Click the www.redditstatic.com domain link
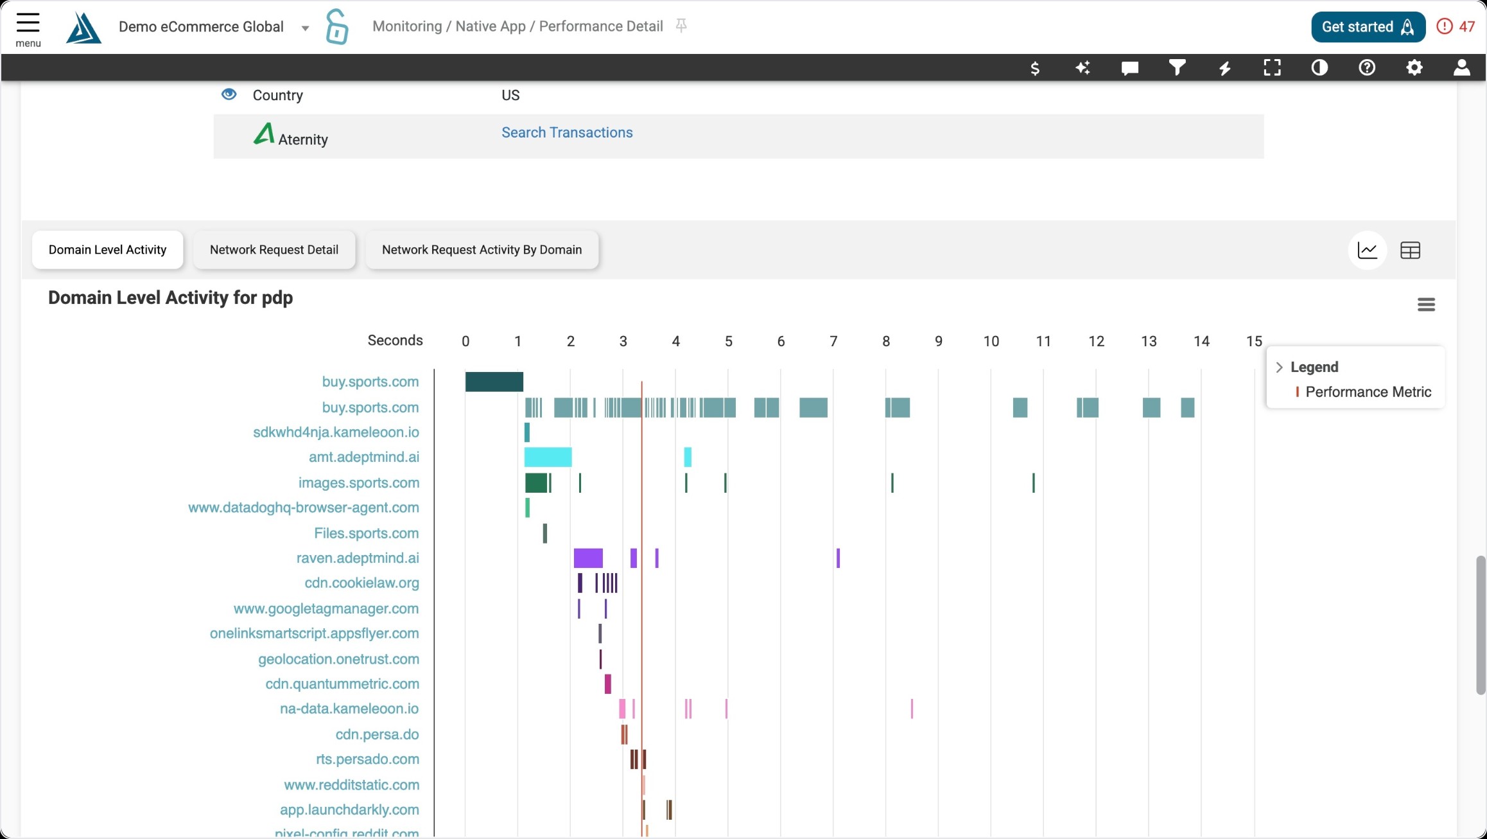Image resolution: width=1487 pixels, height=839 pixels. point(352,785)
